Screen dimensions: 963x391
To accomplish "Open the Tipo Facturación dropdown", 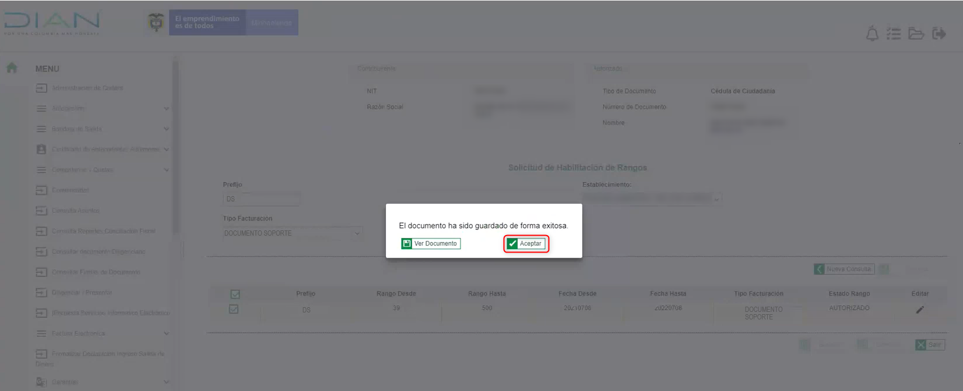I will pos(292,233).
